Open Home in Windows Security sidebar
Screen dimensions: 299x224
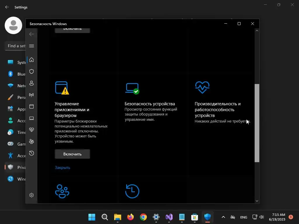tap(32, 60)
